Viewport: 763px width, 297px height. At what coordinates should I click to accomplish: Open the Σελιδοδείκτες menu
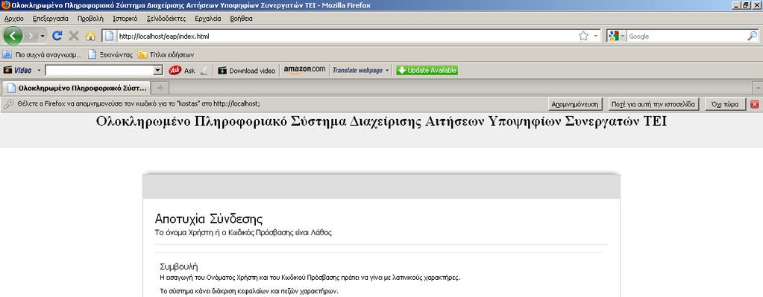166,19
